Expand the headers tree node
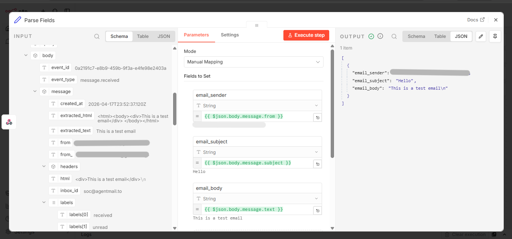This screenshot has width=512, height=239. 44,167
